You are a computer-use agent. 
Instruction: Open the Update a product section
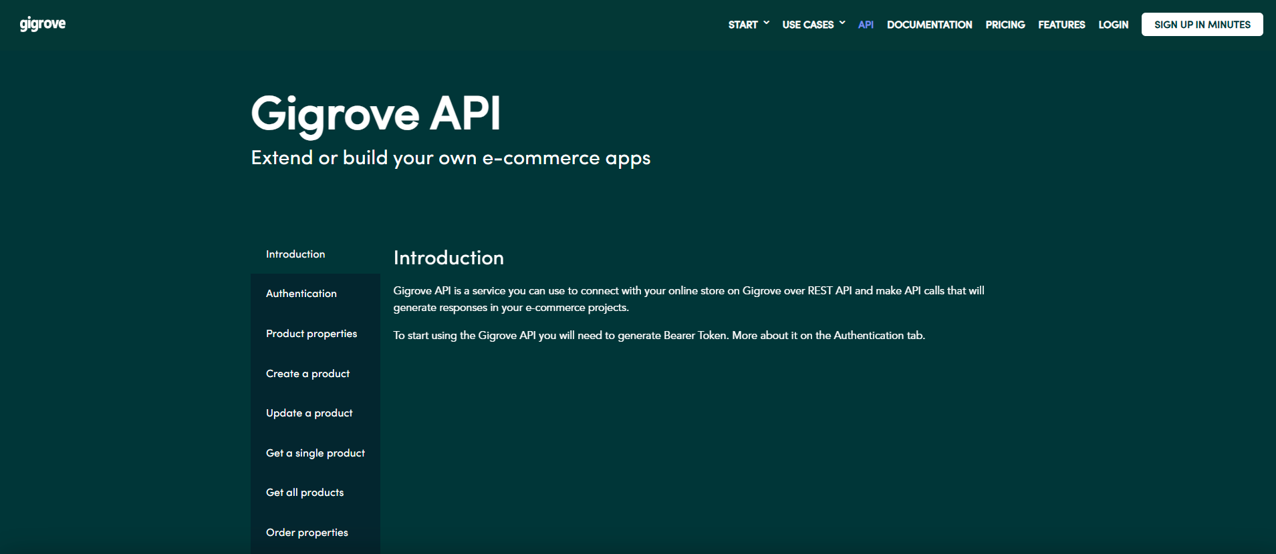click(x=315, y=413)
